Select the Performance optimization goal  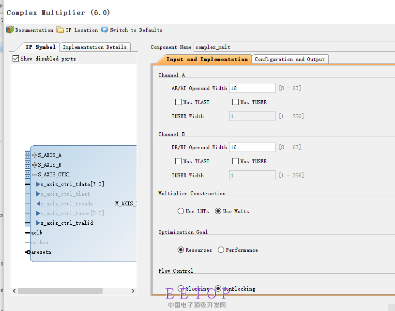coord(221,250)
